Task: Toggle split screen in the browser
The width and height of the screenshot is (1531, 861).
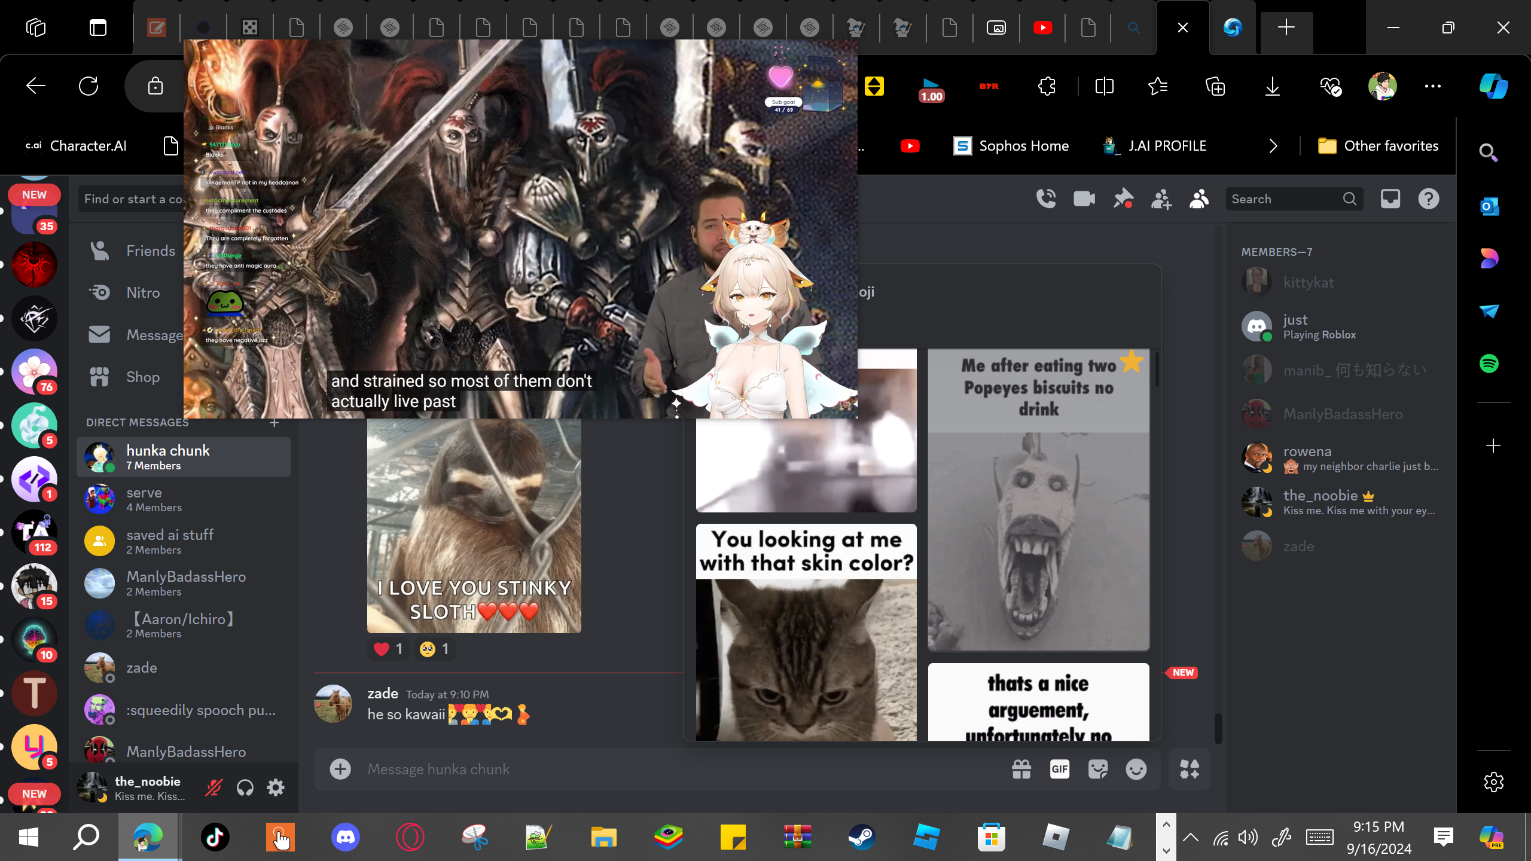Action: pyautogui.click(x=1104, y=86)
